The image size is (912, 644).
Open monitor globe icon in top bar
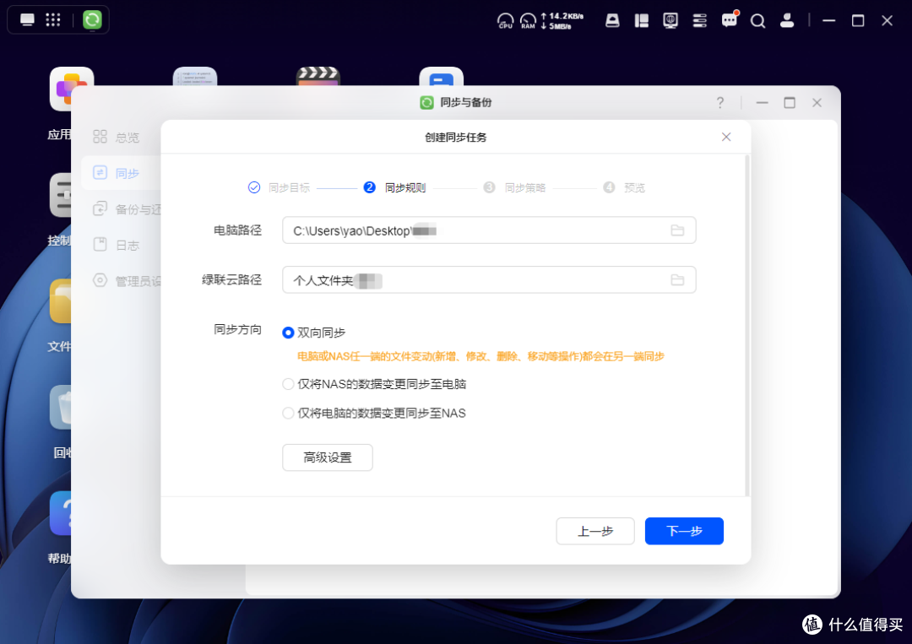[x=670, y=21]
